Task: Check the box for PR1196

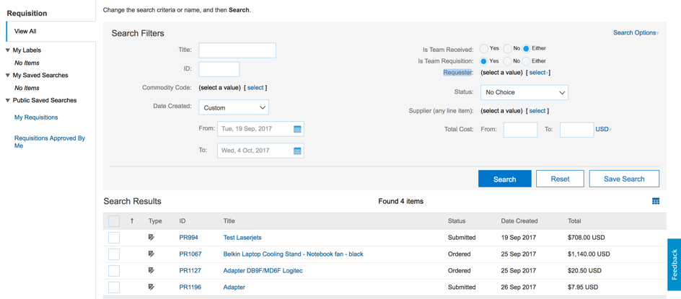Action: click(x=114, y=287)
